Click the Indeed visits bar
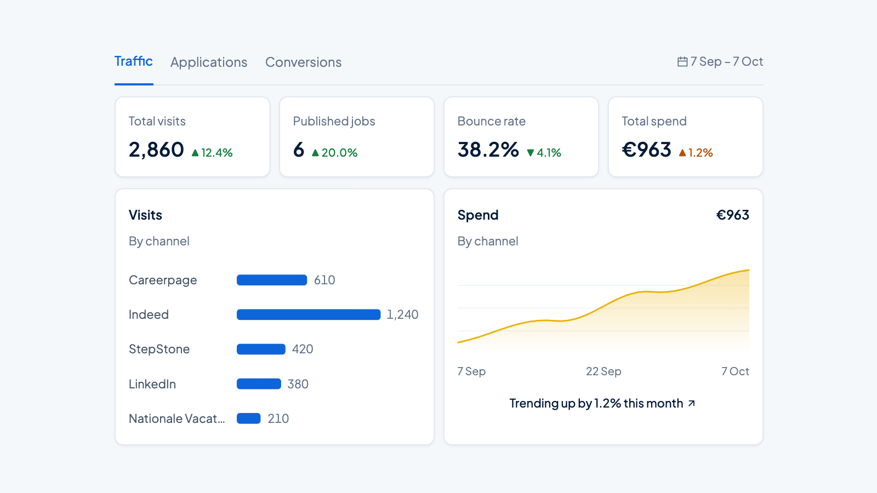877x493 pixels. pos(309,314)
